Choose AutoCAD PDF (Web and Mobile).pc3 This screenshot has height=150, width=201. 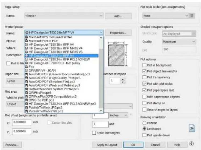click(62, 85)
